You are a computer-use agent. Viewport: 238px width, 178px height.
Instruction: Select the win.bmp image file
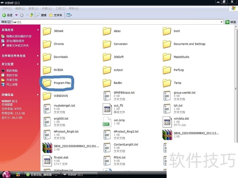(114, 122)
